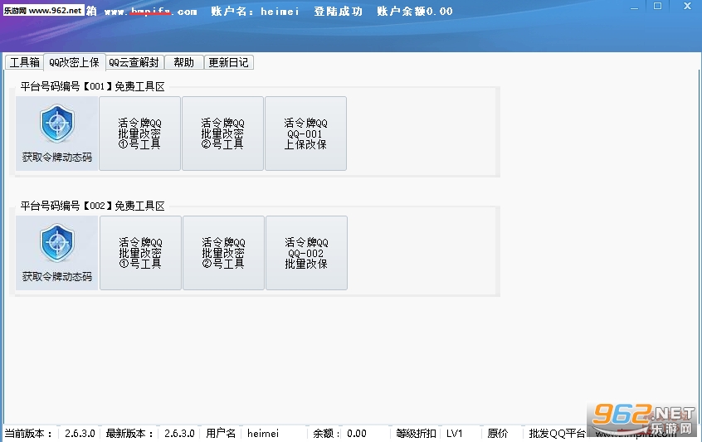The width and height of the screenshot is (702, 442).
Task: Launch the QQ-002 批量改保 tool
Action: pyautogui.click(x=306, y=253)
